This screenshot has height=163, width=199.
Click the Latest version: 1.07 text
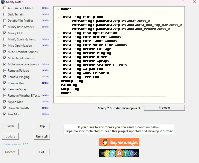[x=16, y=144]
